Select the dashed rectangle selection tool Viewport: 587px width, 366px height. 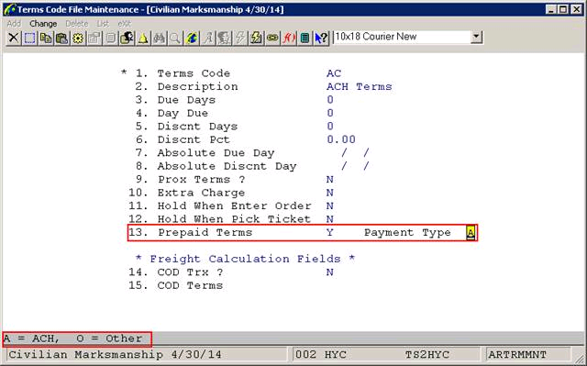29,38
